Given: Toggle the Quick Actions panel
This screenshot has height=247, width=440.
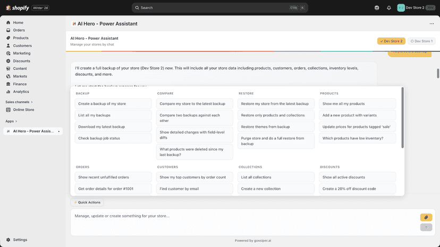Looking at the screenshot, I should [87, 202].
